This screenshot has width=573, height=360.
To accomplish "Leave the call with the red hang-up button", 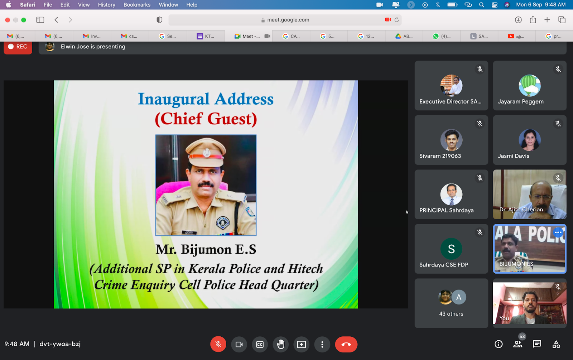I will [346, 344].
